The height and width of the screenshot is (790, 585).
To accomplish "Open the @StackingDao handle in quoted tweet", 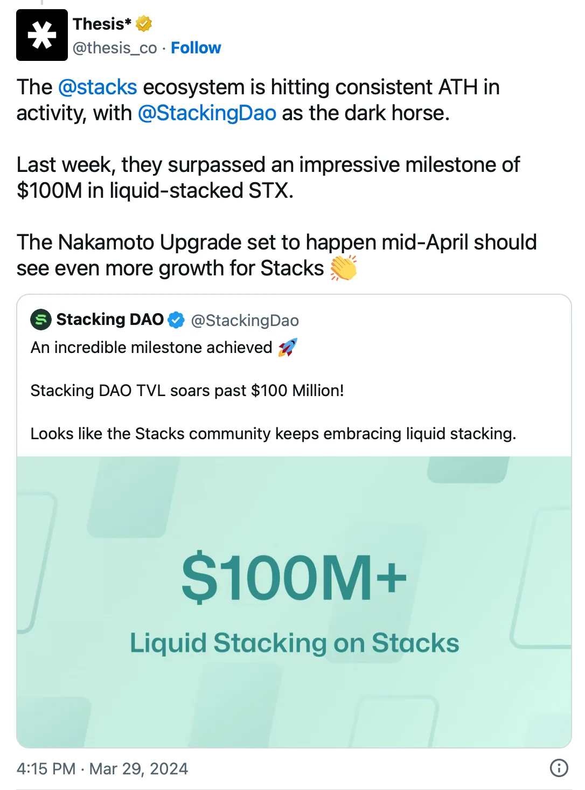I will 245,321.
